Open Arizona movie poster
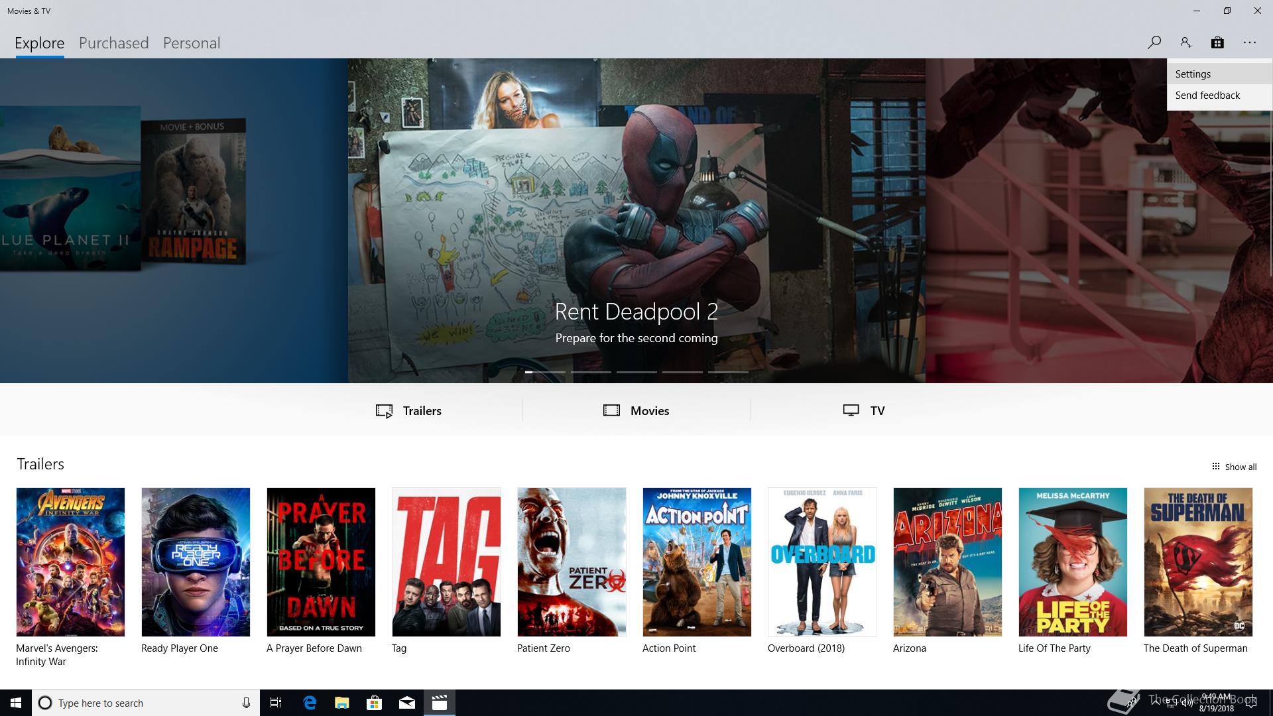Image resolution: width=1273 pixels, height=716 pixels. [947, 562]
